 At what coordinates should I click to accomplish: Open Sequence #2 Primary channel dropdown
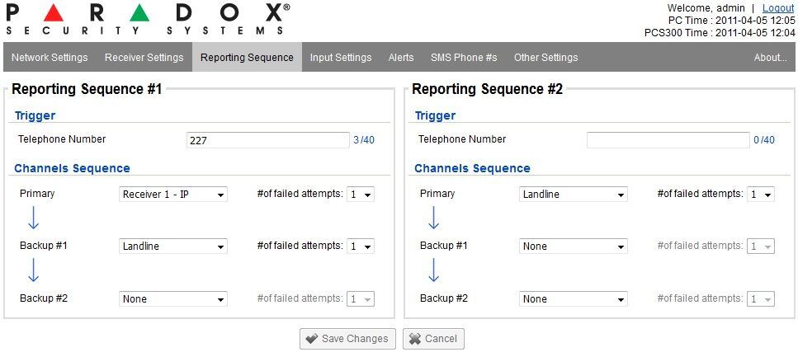click(574, 195)
